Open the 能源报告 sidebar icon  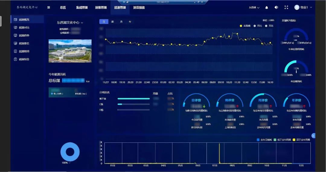pos(15,59)
